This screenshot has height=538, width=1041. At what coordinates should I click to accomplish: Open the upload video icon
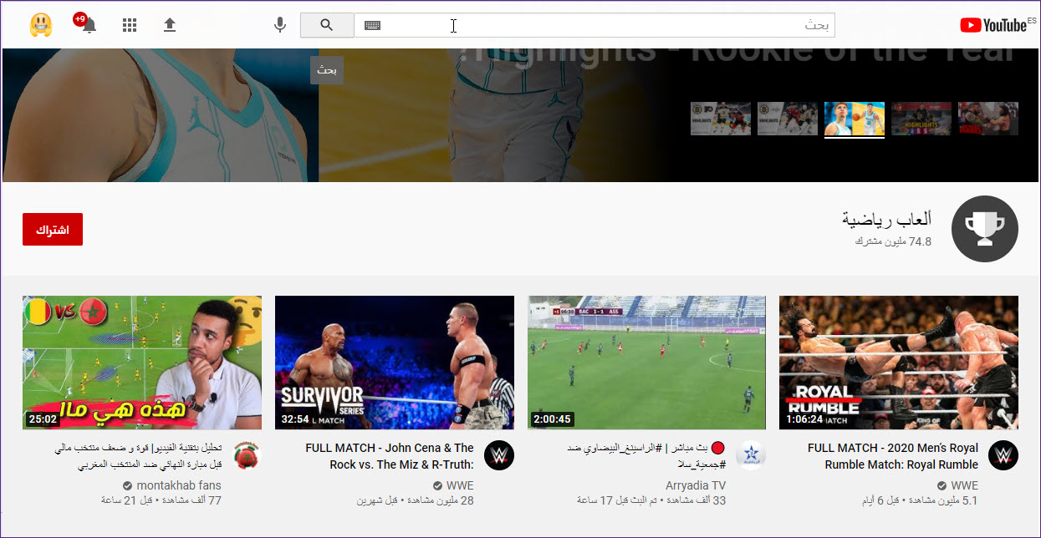tap(170, 25)
